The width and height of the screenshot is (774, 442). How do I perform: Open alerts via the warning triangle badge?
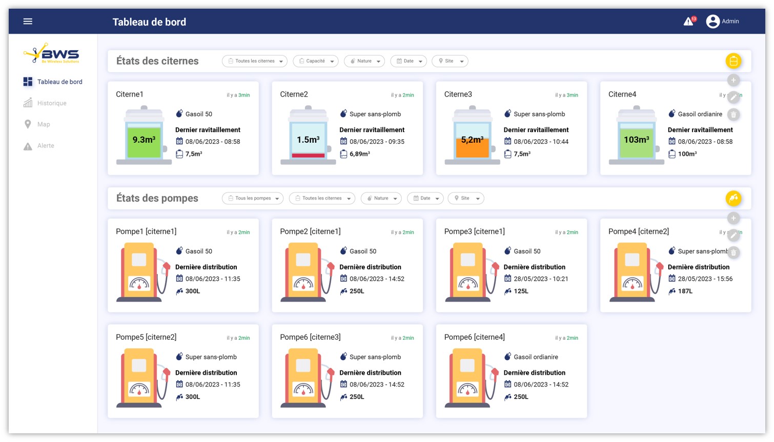coord(688,21)
